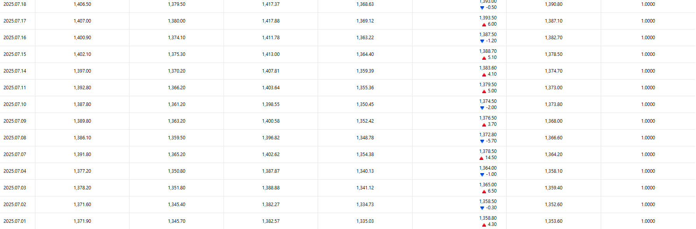Click the blue down arrow for 2025.07.16

tap(482, 41)
